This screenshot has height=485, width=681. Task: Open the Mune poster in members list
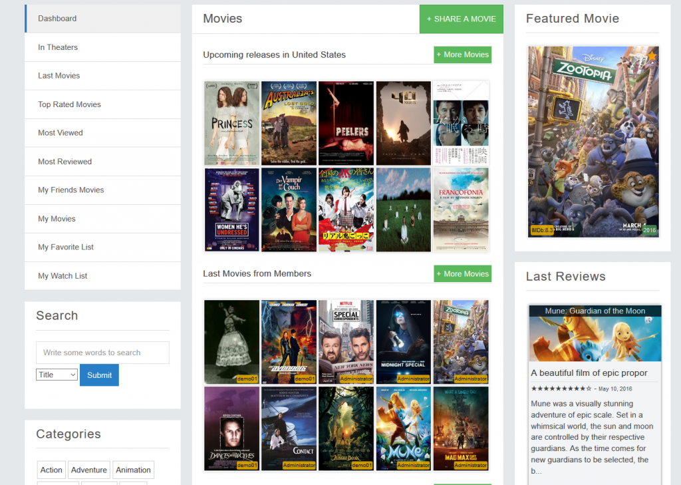point(404,428)
